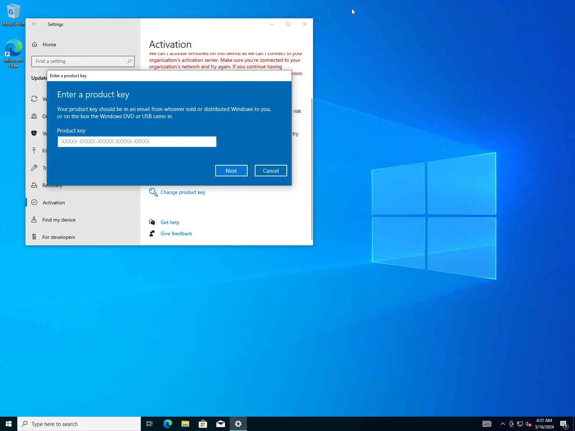Open the taskbar clock and date
This screenshot has height=431, width=575.
544,424
